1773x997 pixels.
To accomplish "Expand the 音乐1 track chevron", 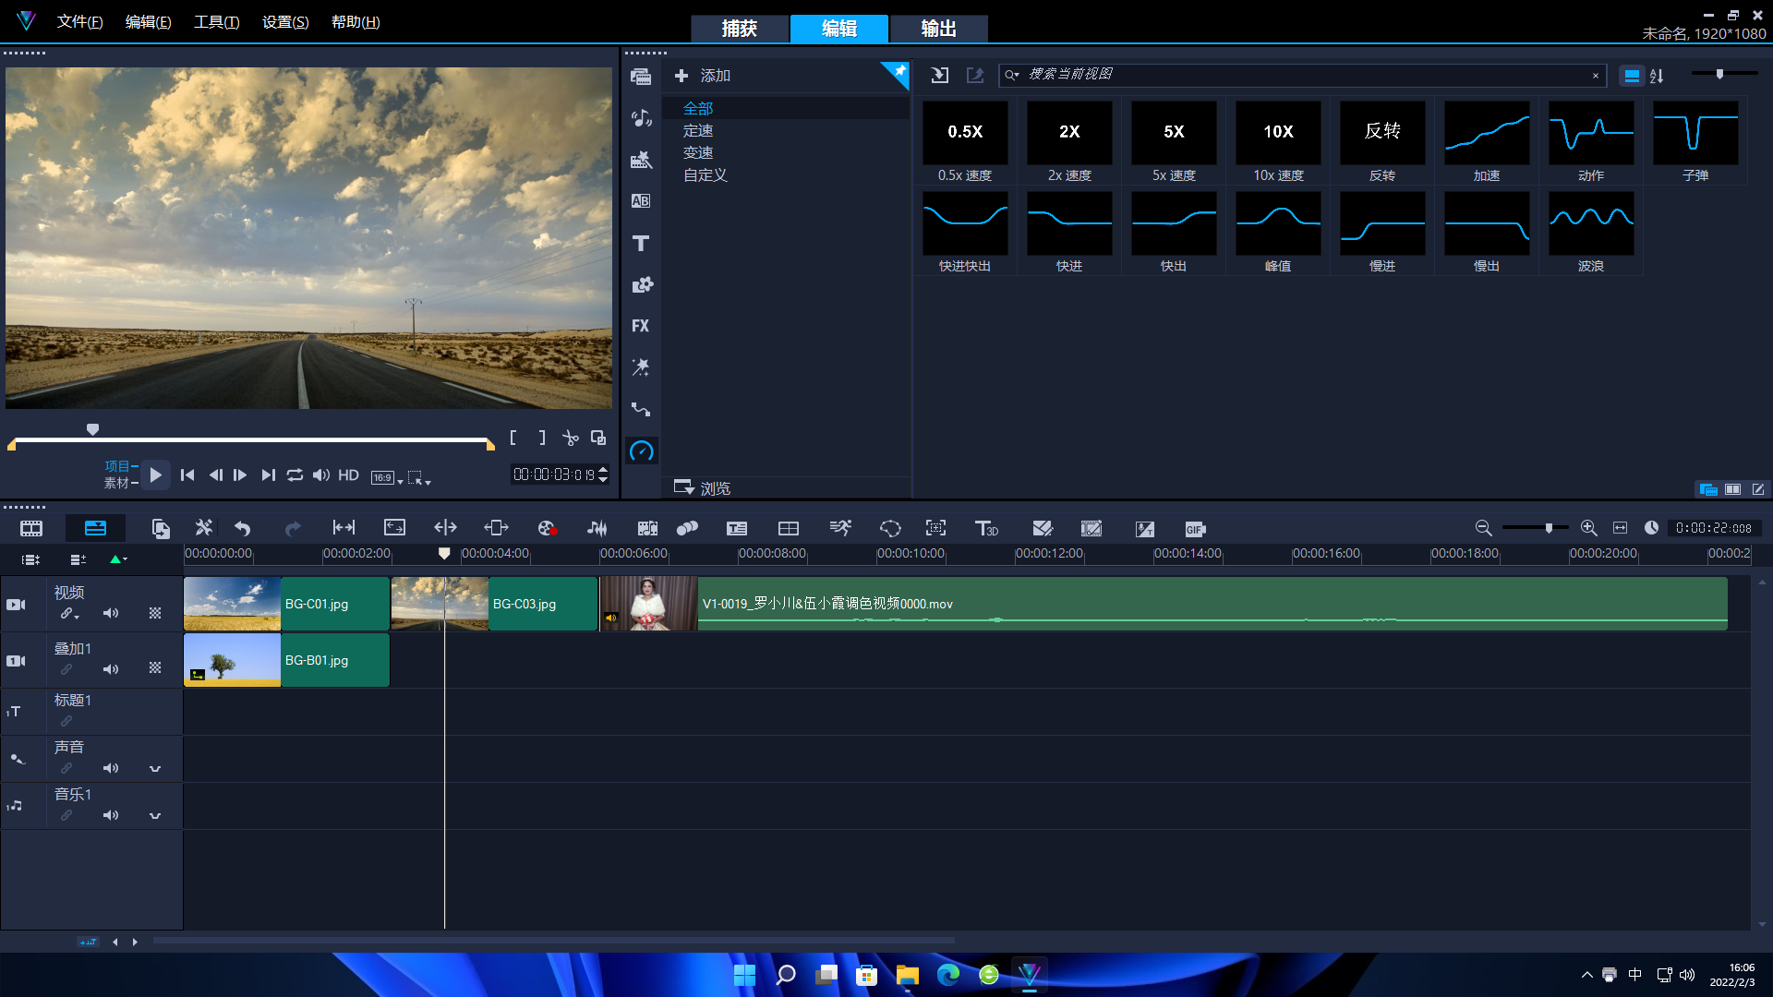I will 155,816.
